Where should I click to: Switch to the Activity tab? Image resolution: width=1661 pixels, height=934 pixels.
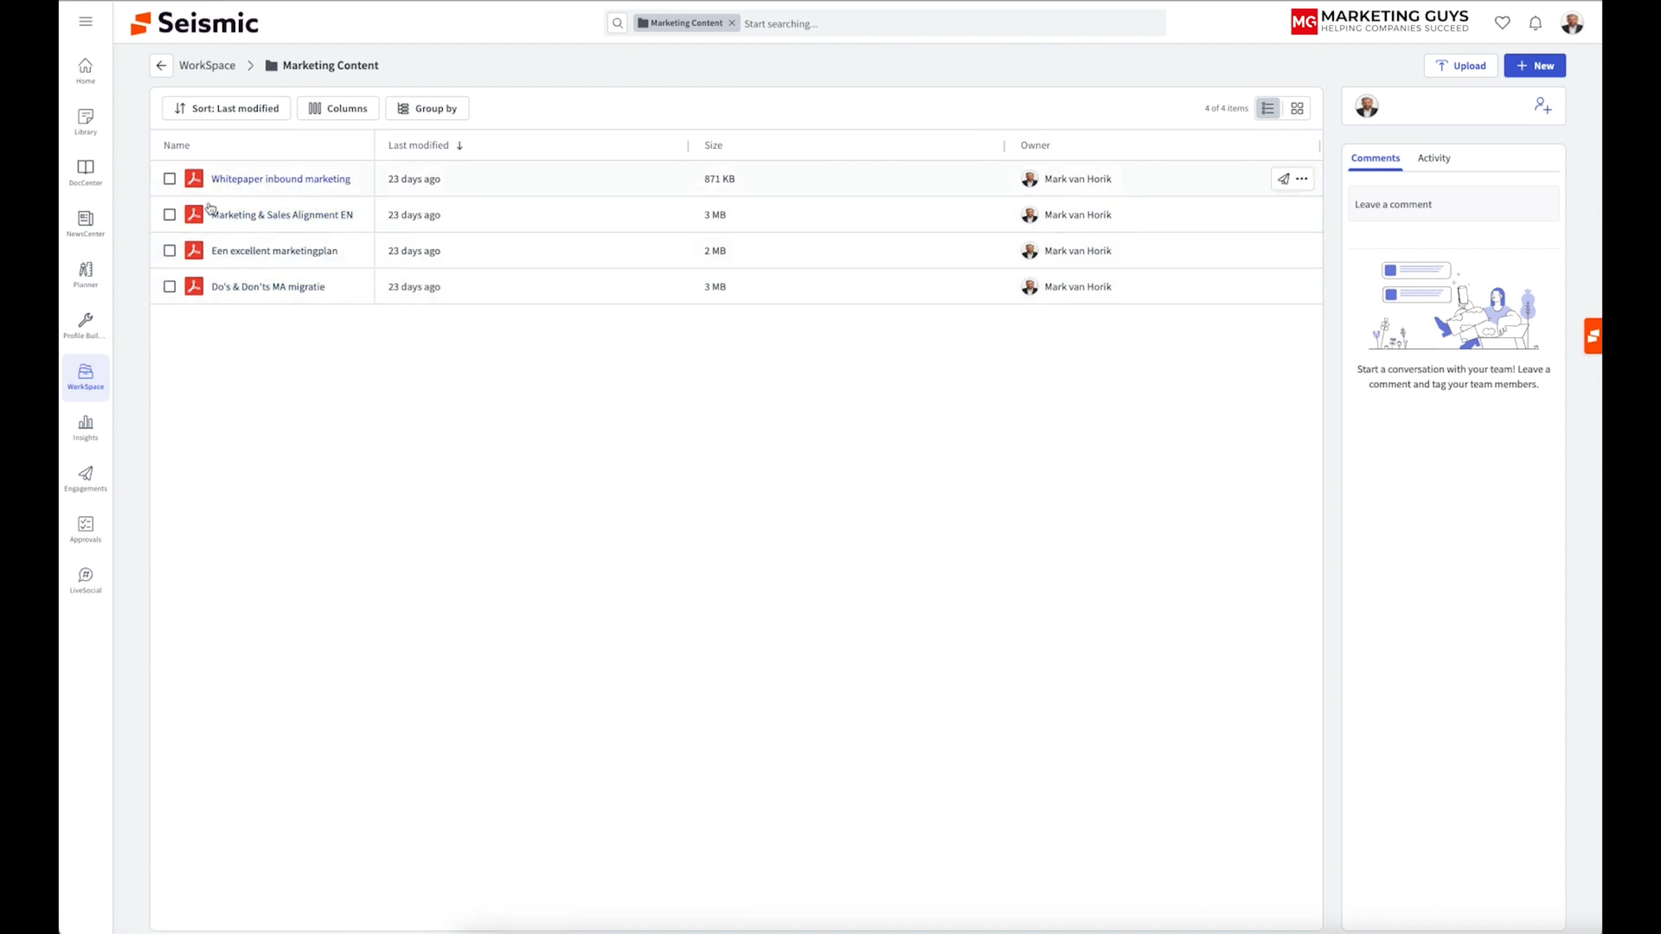1433,158
